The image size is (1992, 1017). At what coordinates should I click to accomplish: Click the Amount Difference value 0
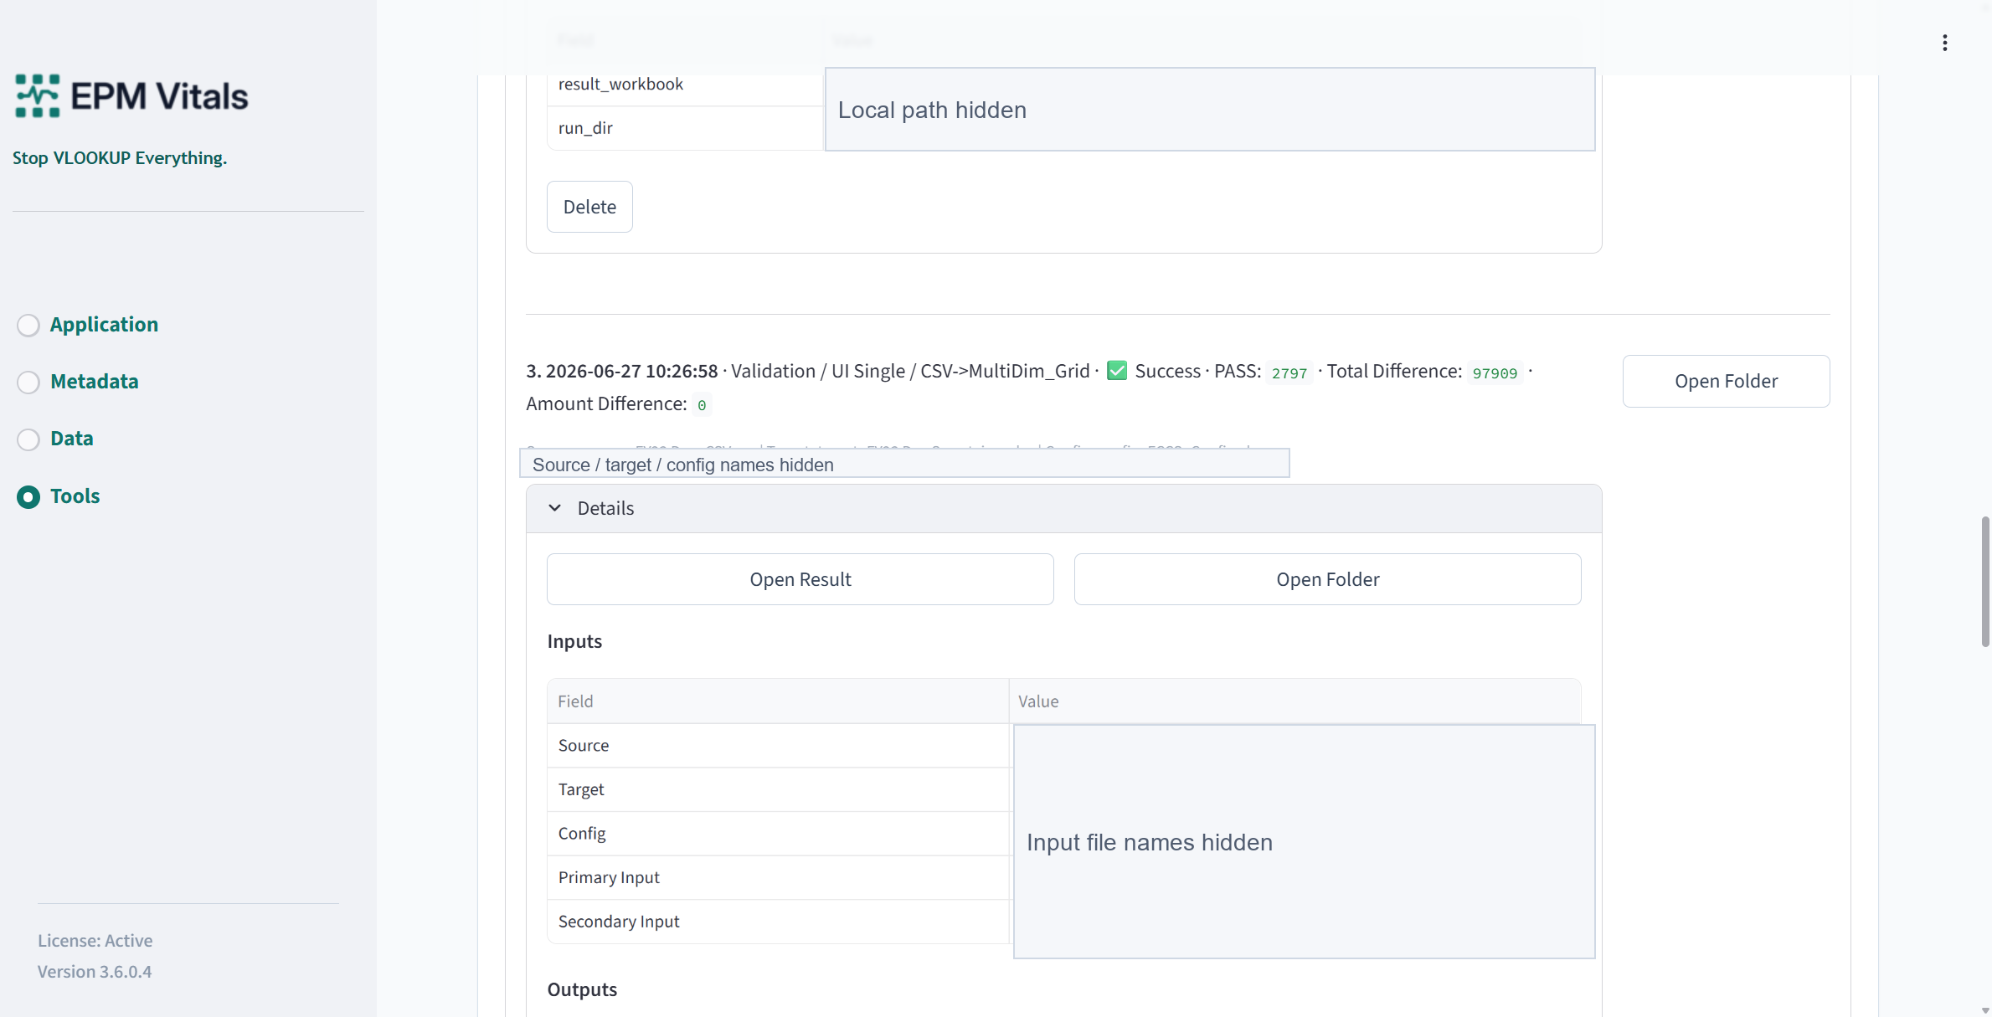click(702, 405)
